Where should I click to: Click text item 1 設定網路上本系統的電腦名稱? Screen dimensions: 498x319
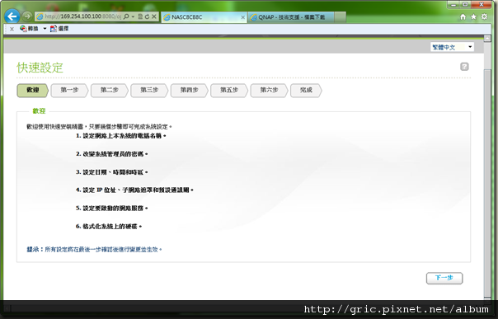click(121, 136)
